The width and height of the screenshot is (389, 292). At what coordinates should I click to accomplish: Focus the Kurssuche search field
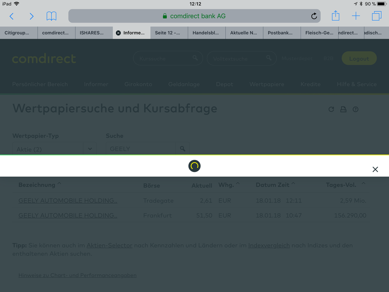point(168,58)
